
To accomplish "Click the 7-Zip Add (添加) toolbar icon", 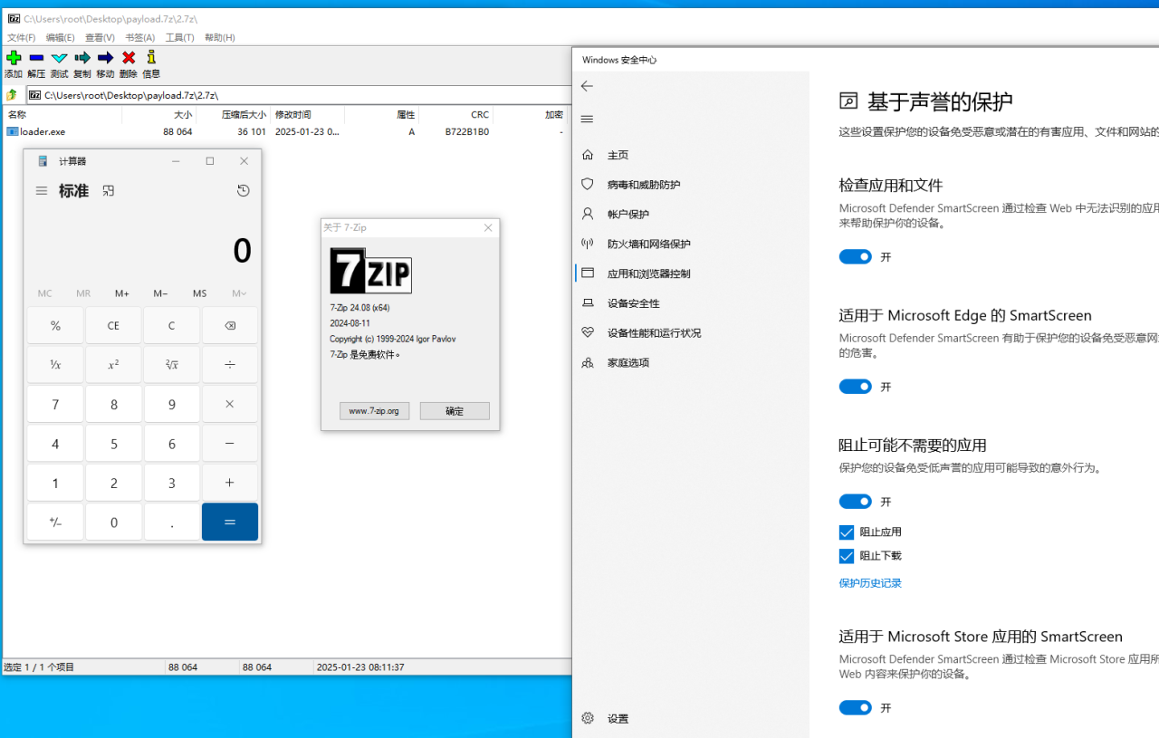I will point(14,59).
